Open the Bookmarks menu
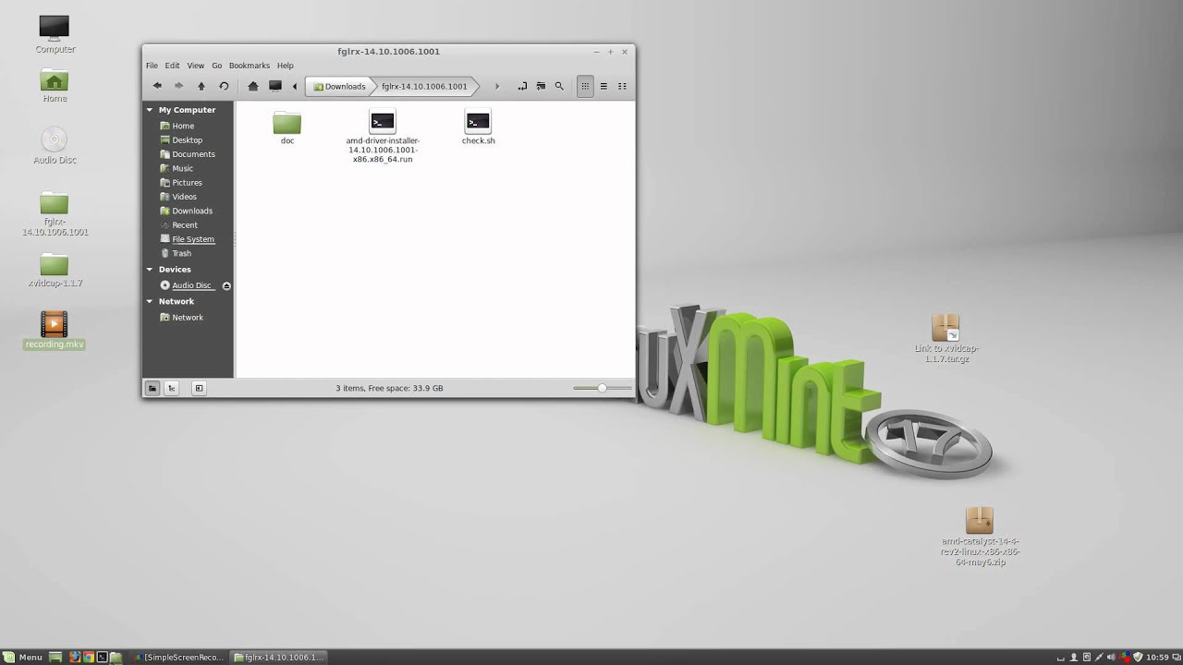The width and height of the screenshot is (1183, 665). [250, 66]
